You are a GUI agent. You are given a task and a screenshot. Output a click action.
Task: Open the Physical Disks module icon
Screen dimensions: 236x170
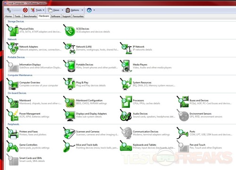13,30
